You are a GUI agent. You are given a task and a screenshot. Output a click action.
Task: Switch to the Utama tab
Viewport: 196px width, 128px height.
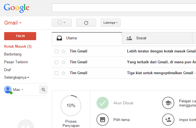click(87, 38)
